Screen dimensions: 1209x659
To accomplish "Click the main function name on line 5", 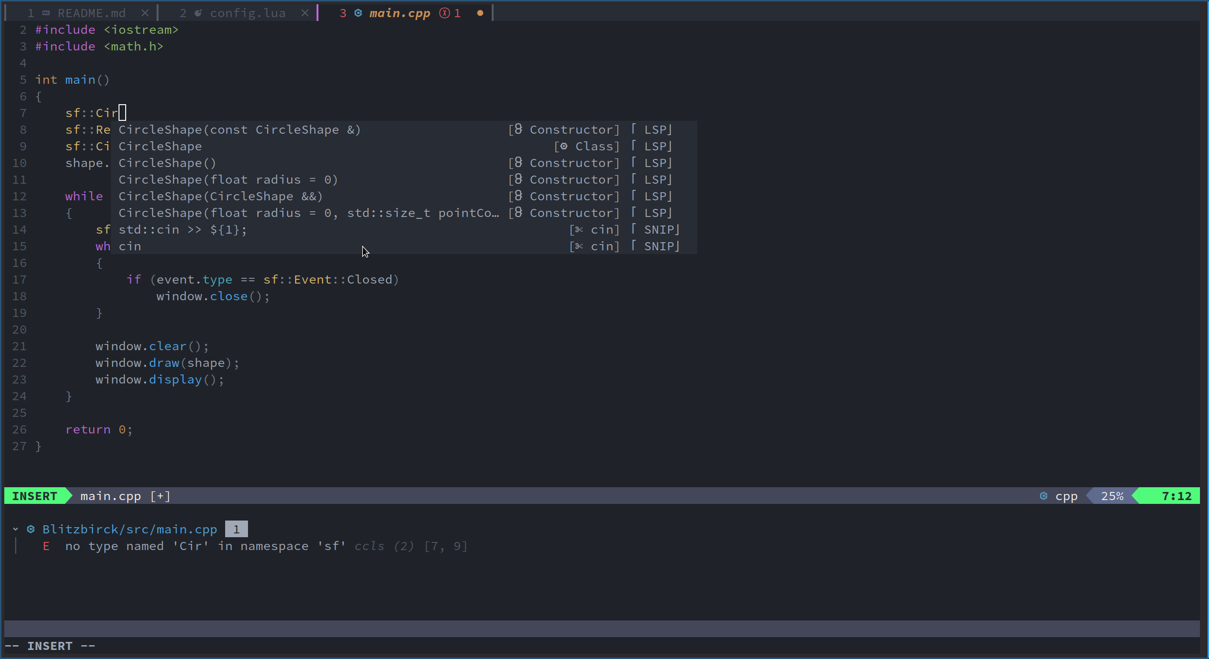I will pos(80,79).
